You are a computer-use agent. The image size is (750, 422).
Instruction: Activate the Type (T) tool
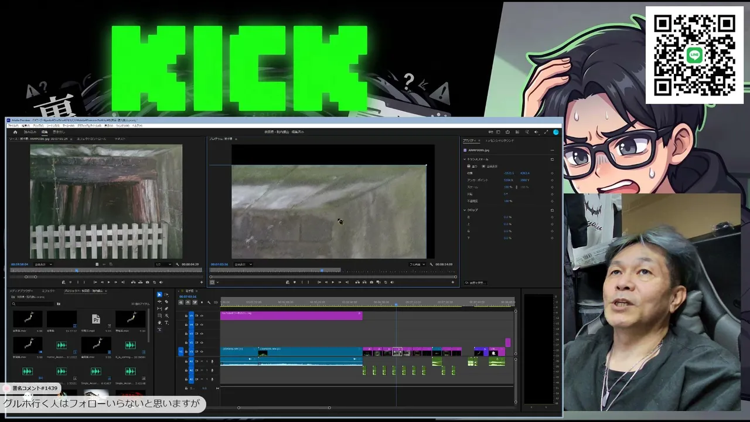tap(166, 323)
